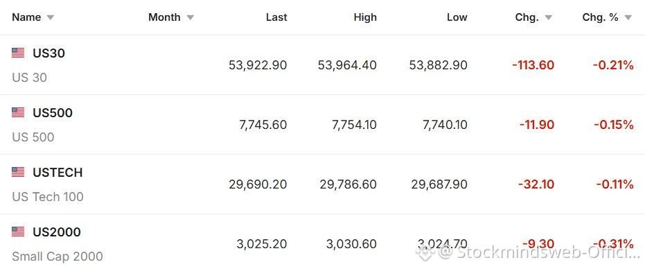
Task: Toggle sorting on the Chg. column arrow
Action: [548, 18]
